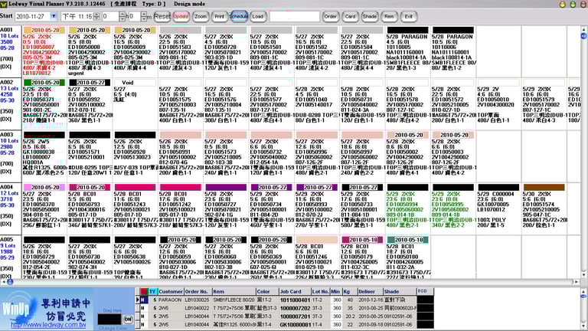Screen dimensions: 588x331
Task: Click the planner horizontal scrollbar right arrow
Action: click(577, 282)
